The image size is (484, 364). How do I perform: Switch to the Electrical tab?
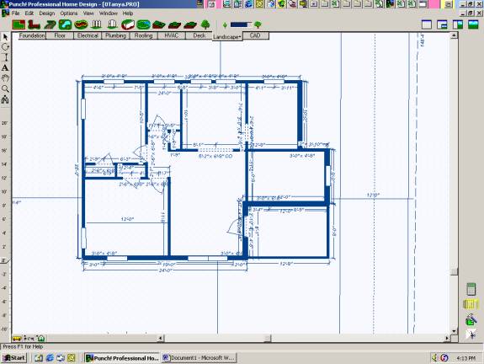88,35
